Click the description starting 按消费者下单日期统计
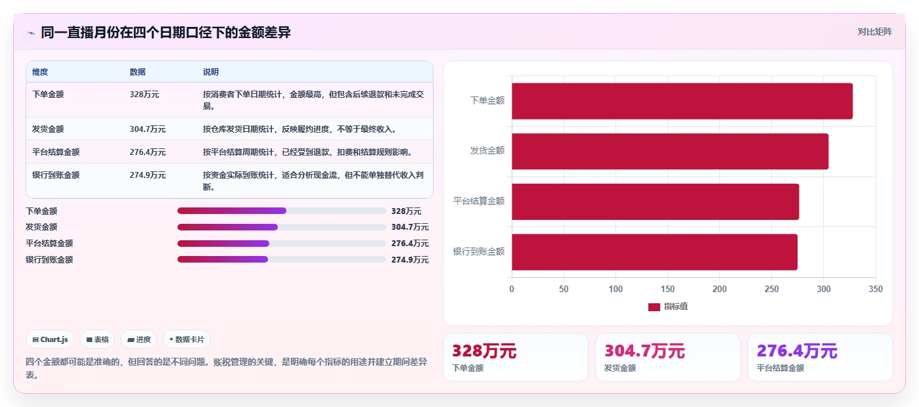Viewport: 919px width, 407px height. tap(314, 100)
